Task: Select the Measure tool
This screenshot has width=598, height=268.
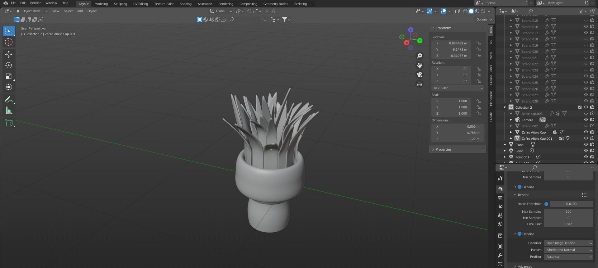Action: (9, 111)
